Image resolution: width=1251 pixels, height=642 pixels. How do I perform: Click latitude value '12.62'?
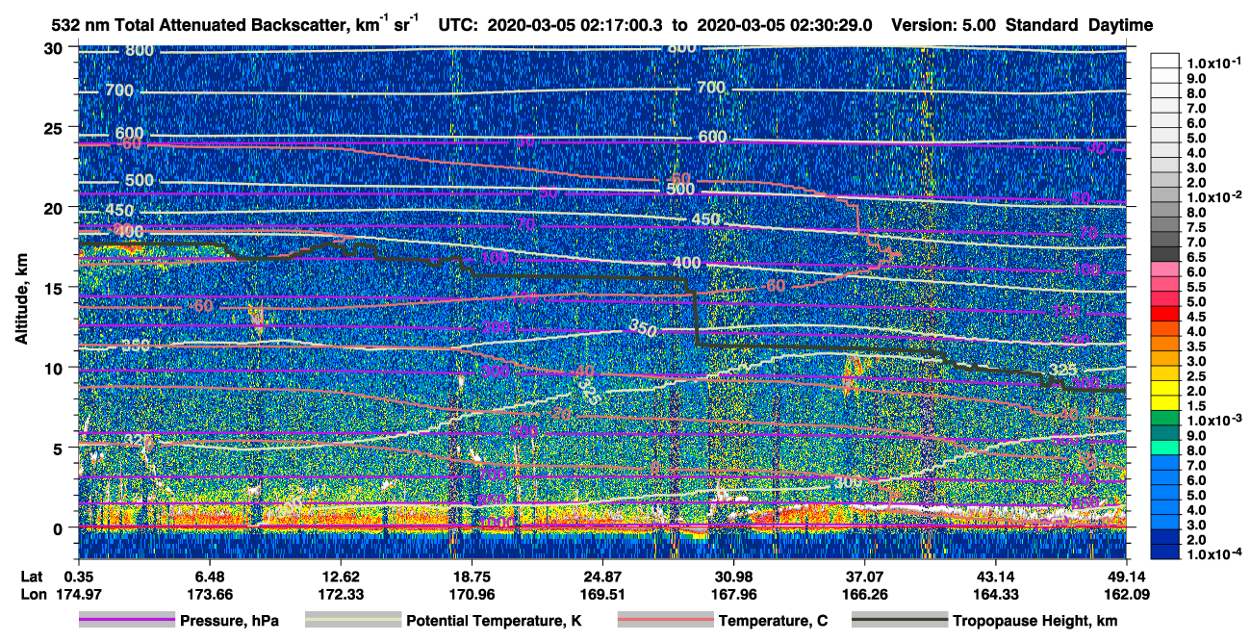pos(340,576)
